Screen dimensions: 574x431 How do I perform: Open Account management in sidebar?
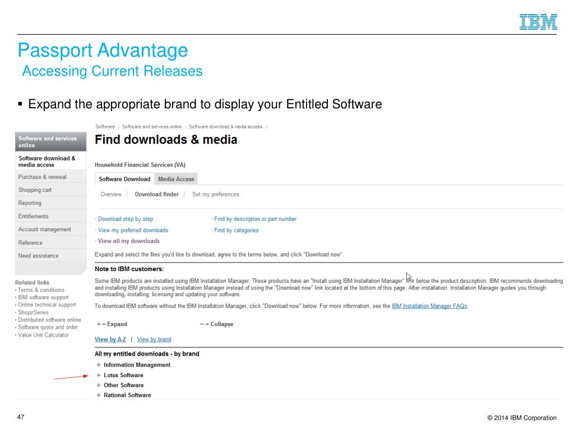coord(50,229)
